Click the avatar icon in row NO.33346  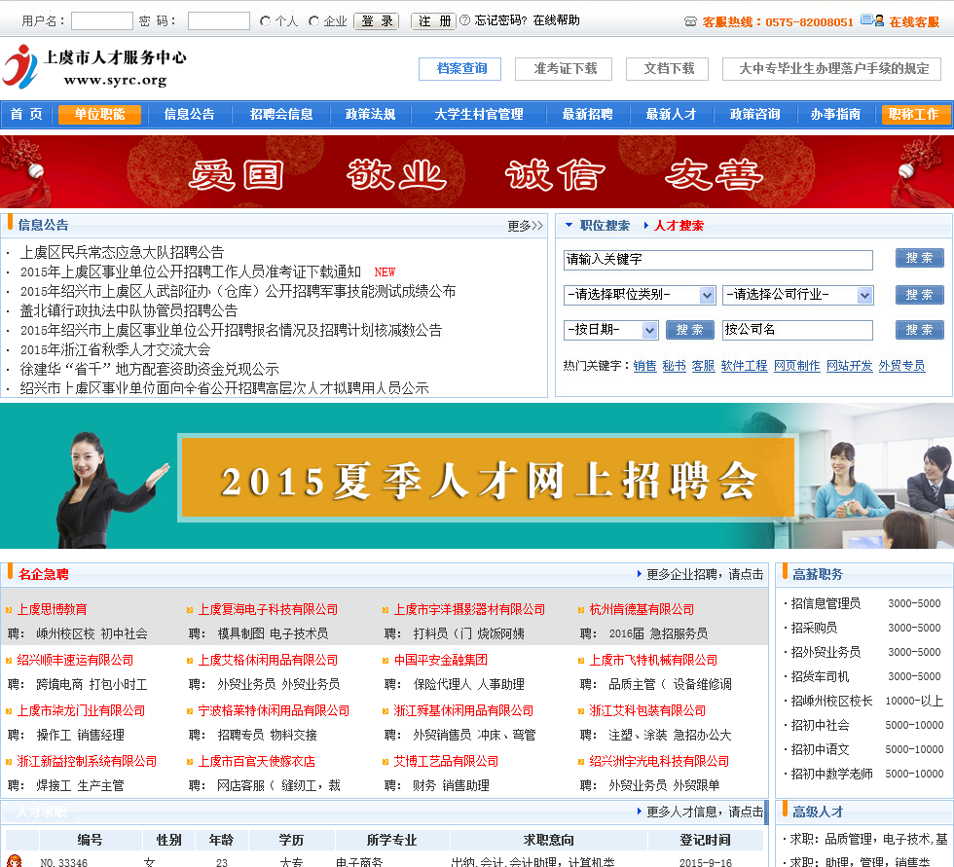pos(15,860)
